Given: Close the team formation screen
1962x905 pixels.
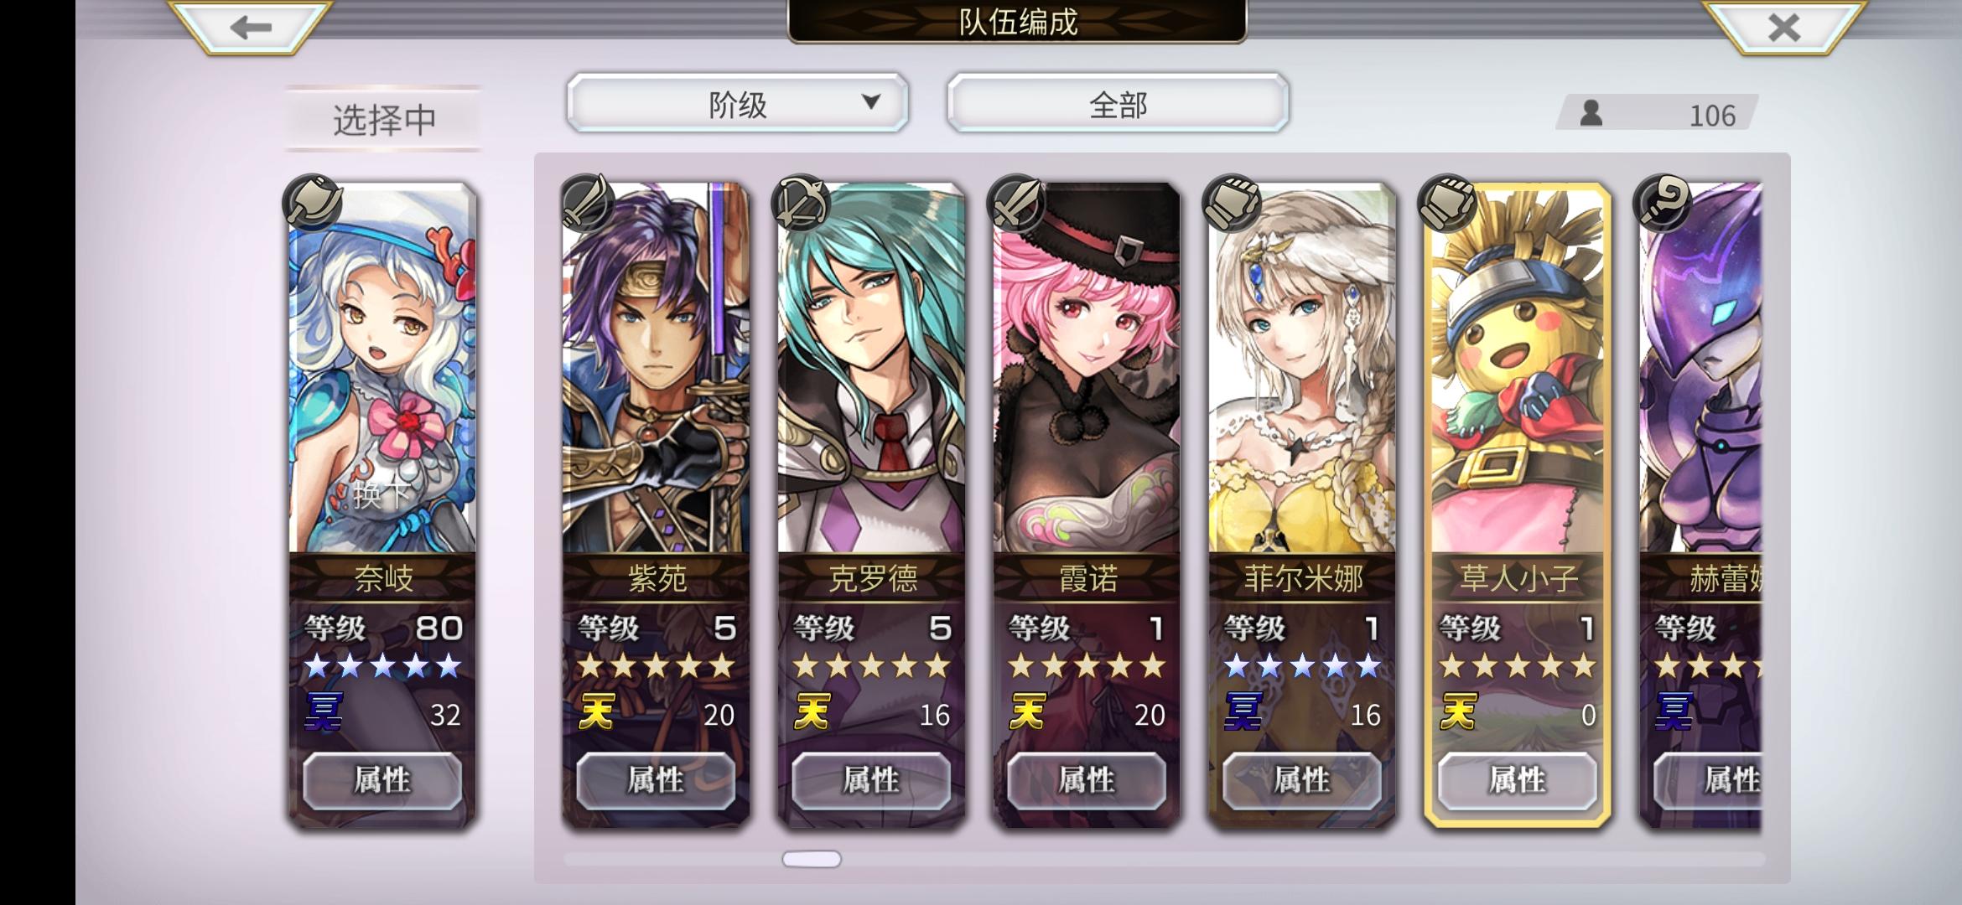Looking at the screenshot, I should click(x=1784, y=27).
